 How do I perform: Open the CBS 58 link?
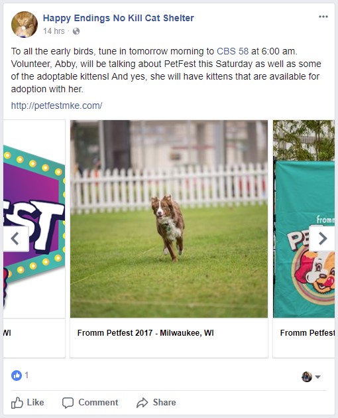[233, 51]
